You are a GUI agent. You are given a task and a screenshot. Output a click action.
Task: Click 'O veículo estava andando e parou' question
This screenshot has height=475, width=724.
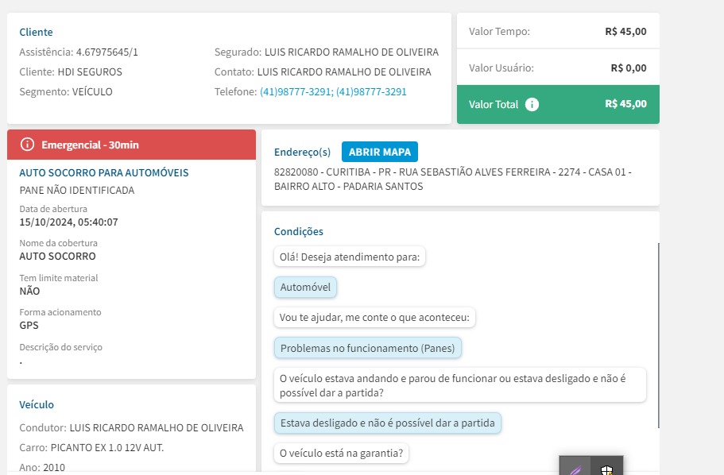tap(460, 385)
